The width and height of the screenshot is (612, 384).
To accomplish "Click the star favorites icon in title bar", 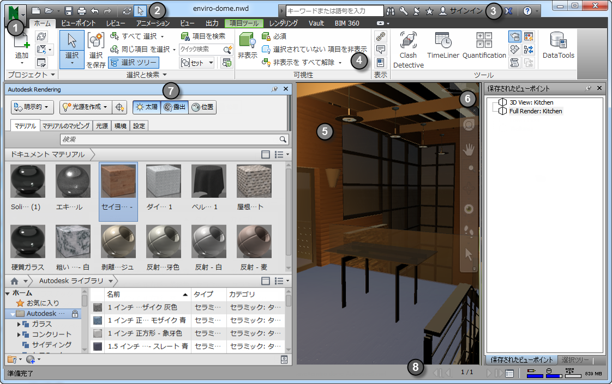I will point(429,11).
